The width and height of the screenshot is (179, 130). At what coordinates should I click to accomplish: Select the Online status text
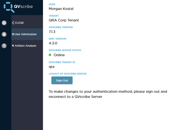point(59,55)
